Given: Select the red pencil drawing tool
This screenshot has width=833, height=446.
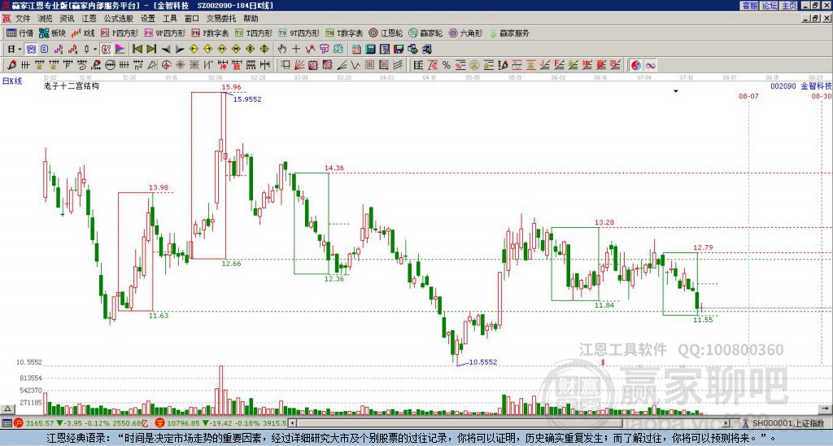Looking at the screenshot, I should click(x=11, y=65).
